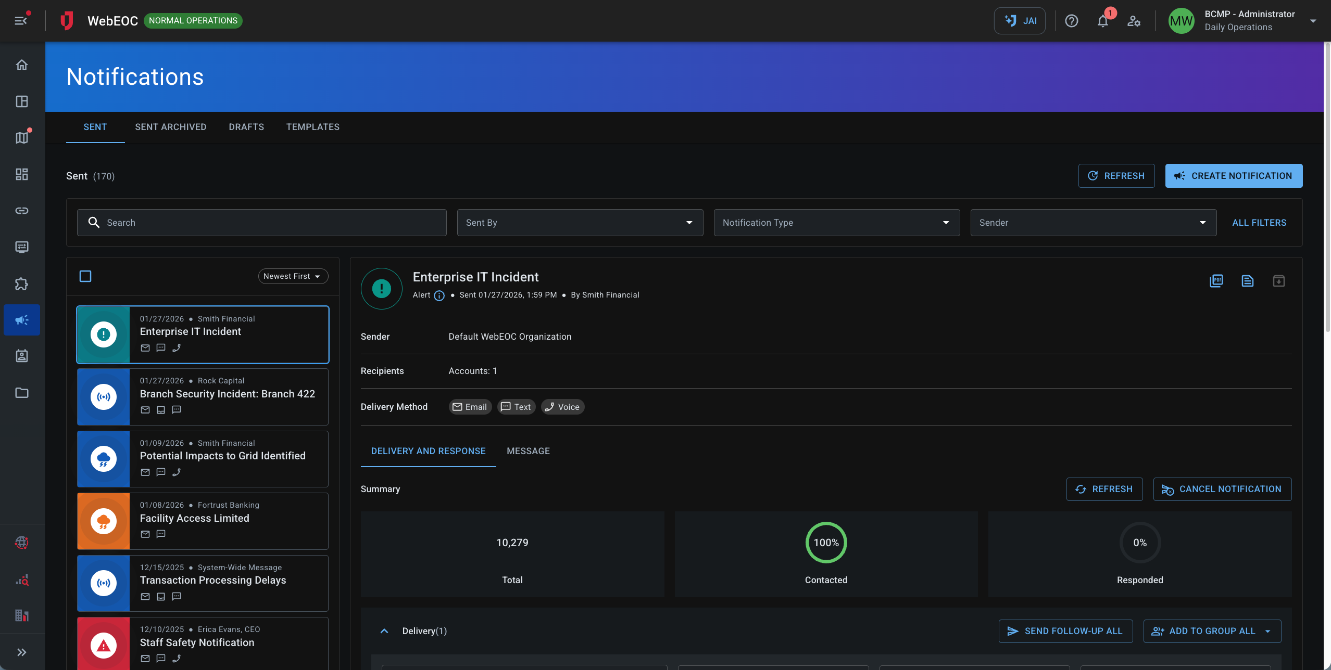
Task: Click the 100% Contacted progress ring
Action: click(826, 543)
